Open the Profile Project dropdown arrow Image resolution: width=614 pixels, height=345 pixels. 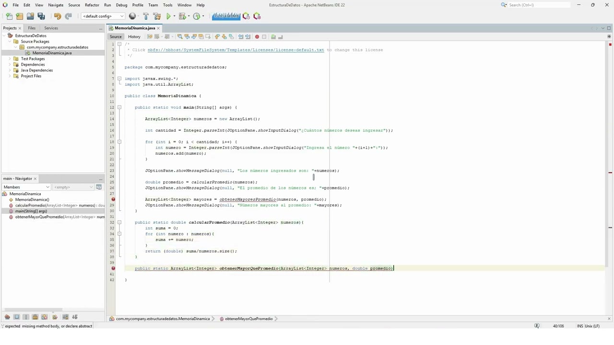coord(202,16)
